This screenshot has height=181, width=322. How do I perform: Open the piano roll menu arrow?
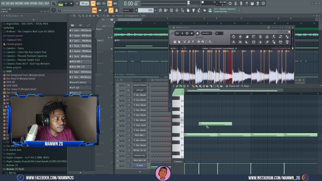[x=174, y=86]
